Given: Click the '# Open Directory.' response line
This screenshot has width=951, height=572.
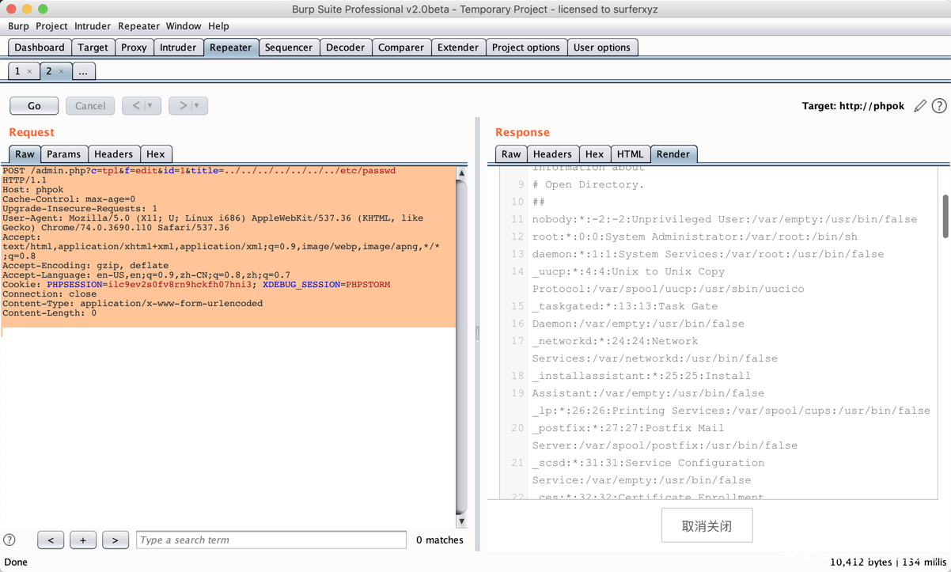Looking at the screenshot, I should pyautogui.click(x=588, y=184).
